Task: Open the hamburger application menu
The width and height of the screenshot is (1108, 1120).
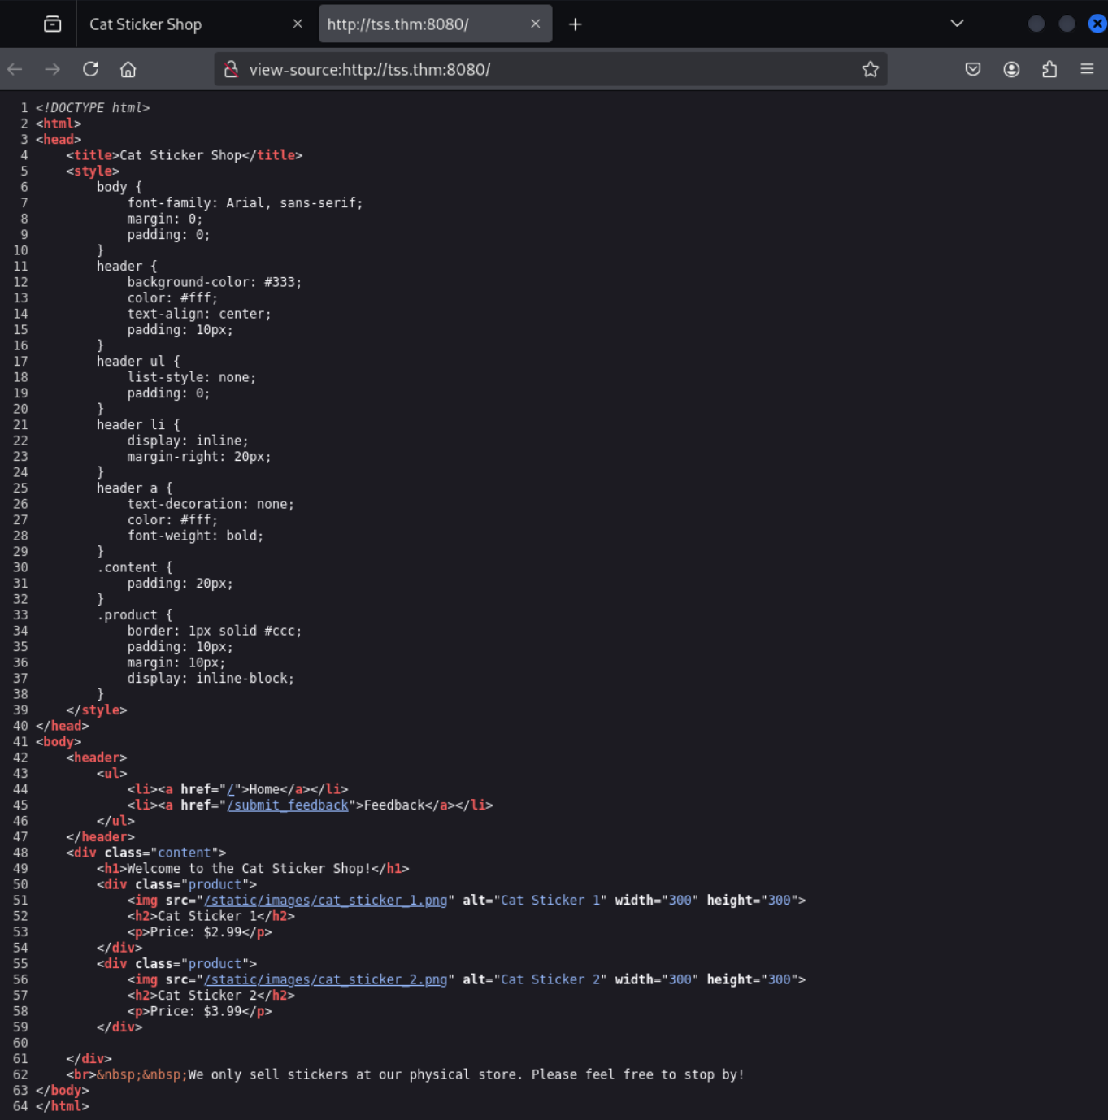Action: (x=1086, y=70)
